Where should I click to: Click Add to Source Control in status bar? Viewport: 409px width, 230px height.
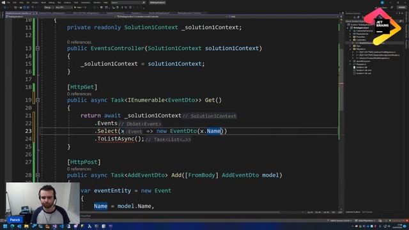340,221
